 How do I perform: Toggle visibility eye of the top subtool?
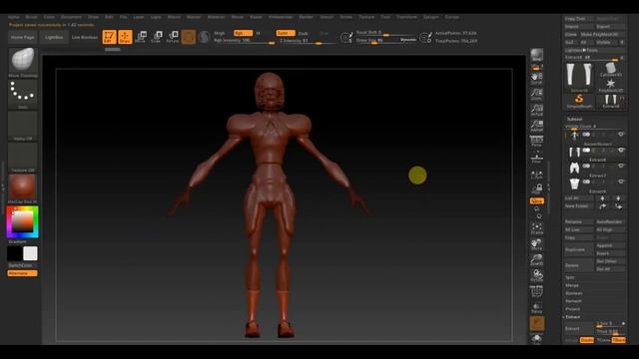[x=621, y=135]
